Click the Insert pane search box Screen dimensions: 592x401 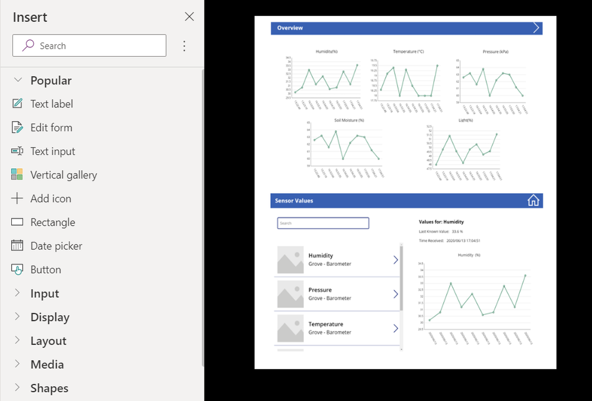89,46
